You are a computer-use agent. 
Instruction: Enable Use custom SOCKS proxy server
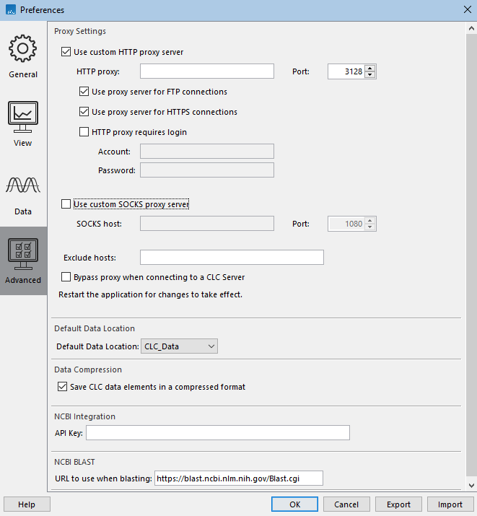pyautogui.click(x=67, y=204)
